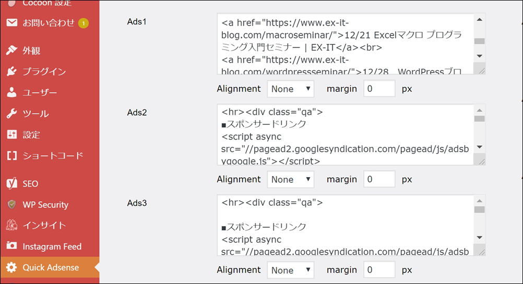The width and height of the screenshot is (523, 284).
Task: Click the Ads2 margin input field
Action: coord(379,179)
